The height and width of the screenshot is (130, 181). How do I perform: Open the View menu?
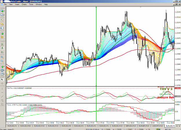(11, 4)
